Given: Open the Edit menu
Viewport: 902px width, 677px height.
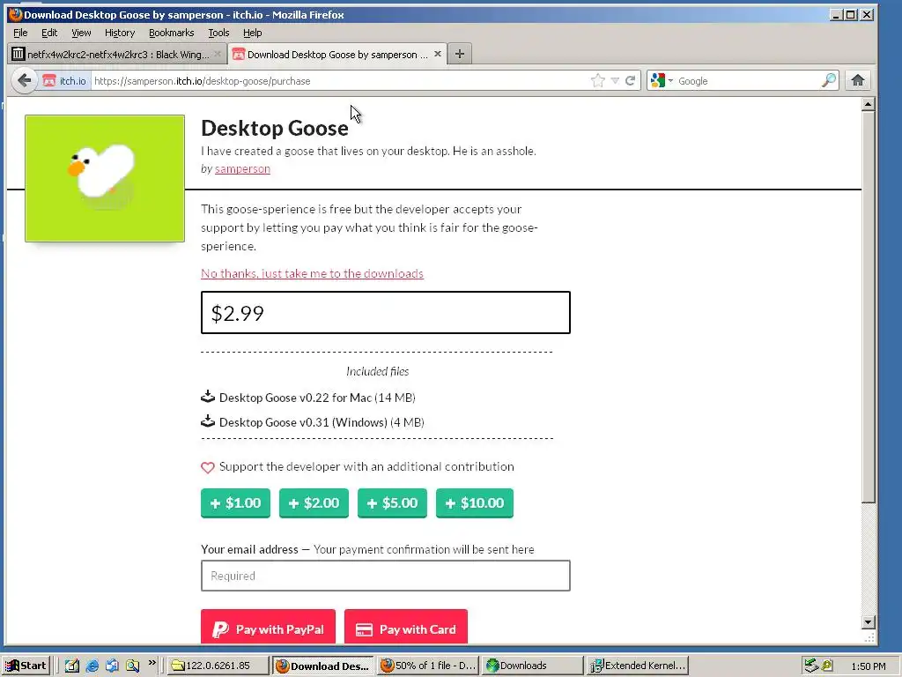Looking at the screenshot, I should point(49,33).
